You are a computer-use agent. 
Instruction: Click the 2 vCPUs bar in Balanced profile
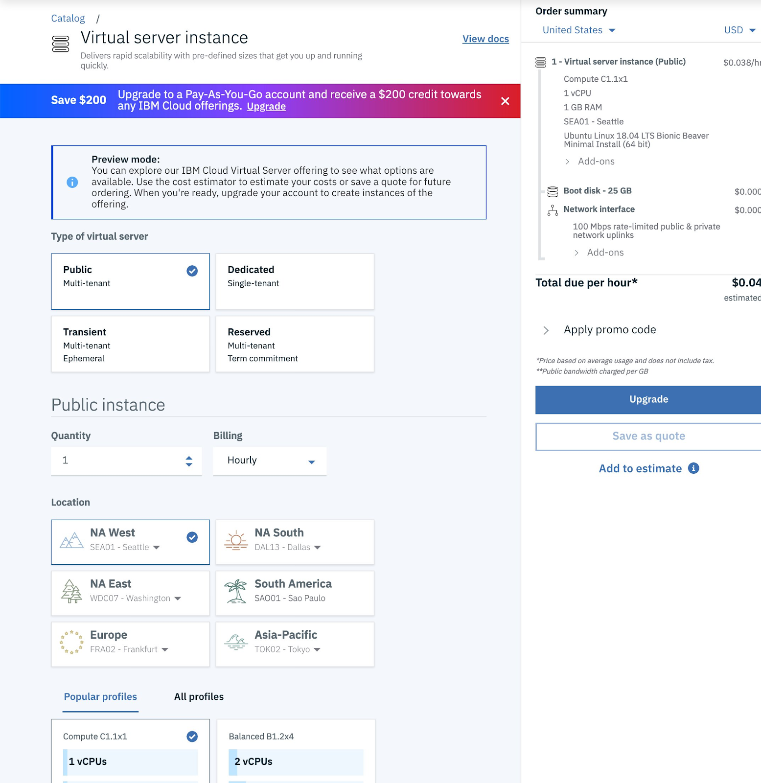pos(296,762)
